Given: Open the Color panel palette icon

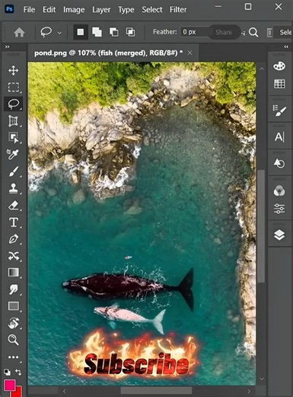Looking at the screenshot, I should pos(279,66).
